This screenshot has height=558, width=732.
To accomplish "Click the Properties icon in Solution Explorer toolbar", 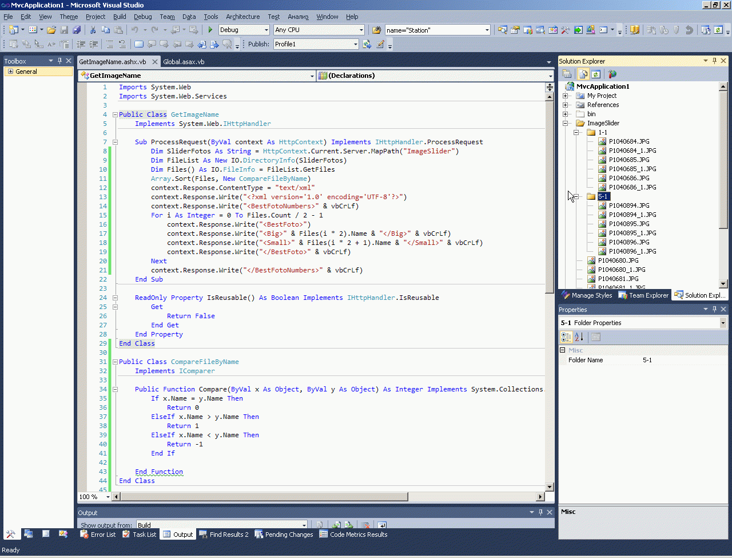I will [567, 74].
